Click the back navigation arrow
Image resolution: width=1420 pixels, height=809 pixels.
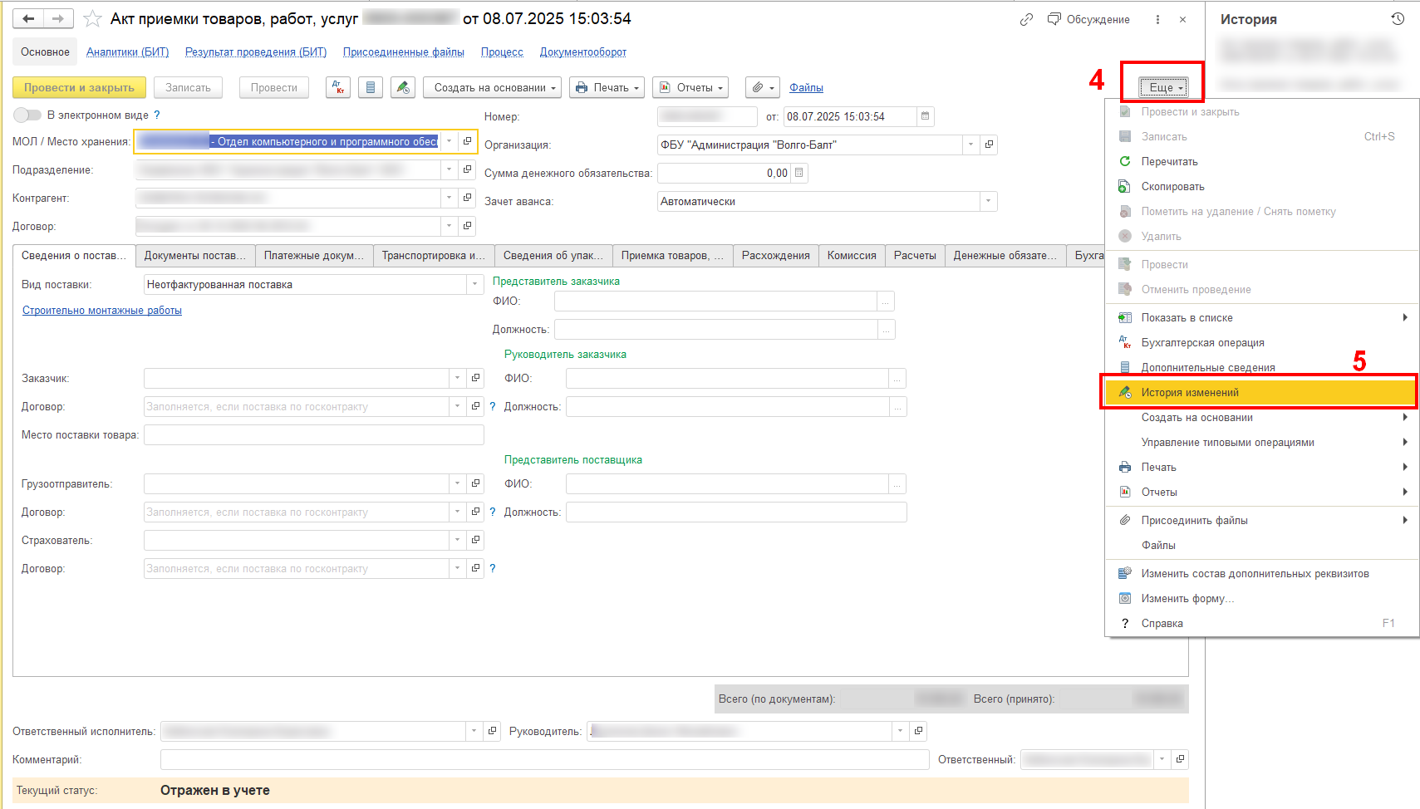[x=28, y=18]
